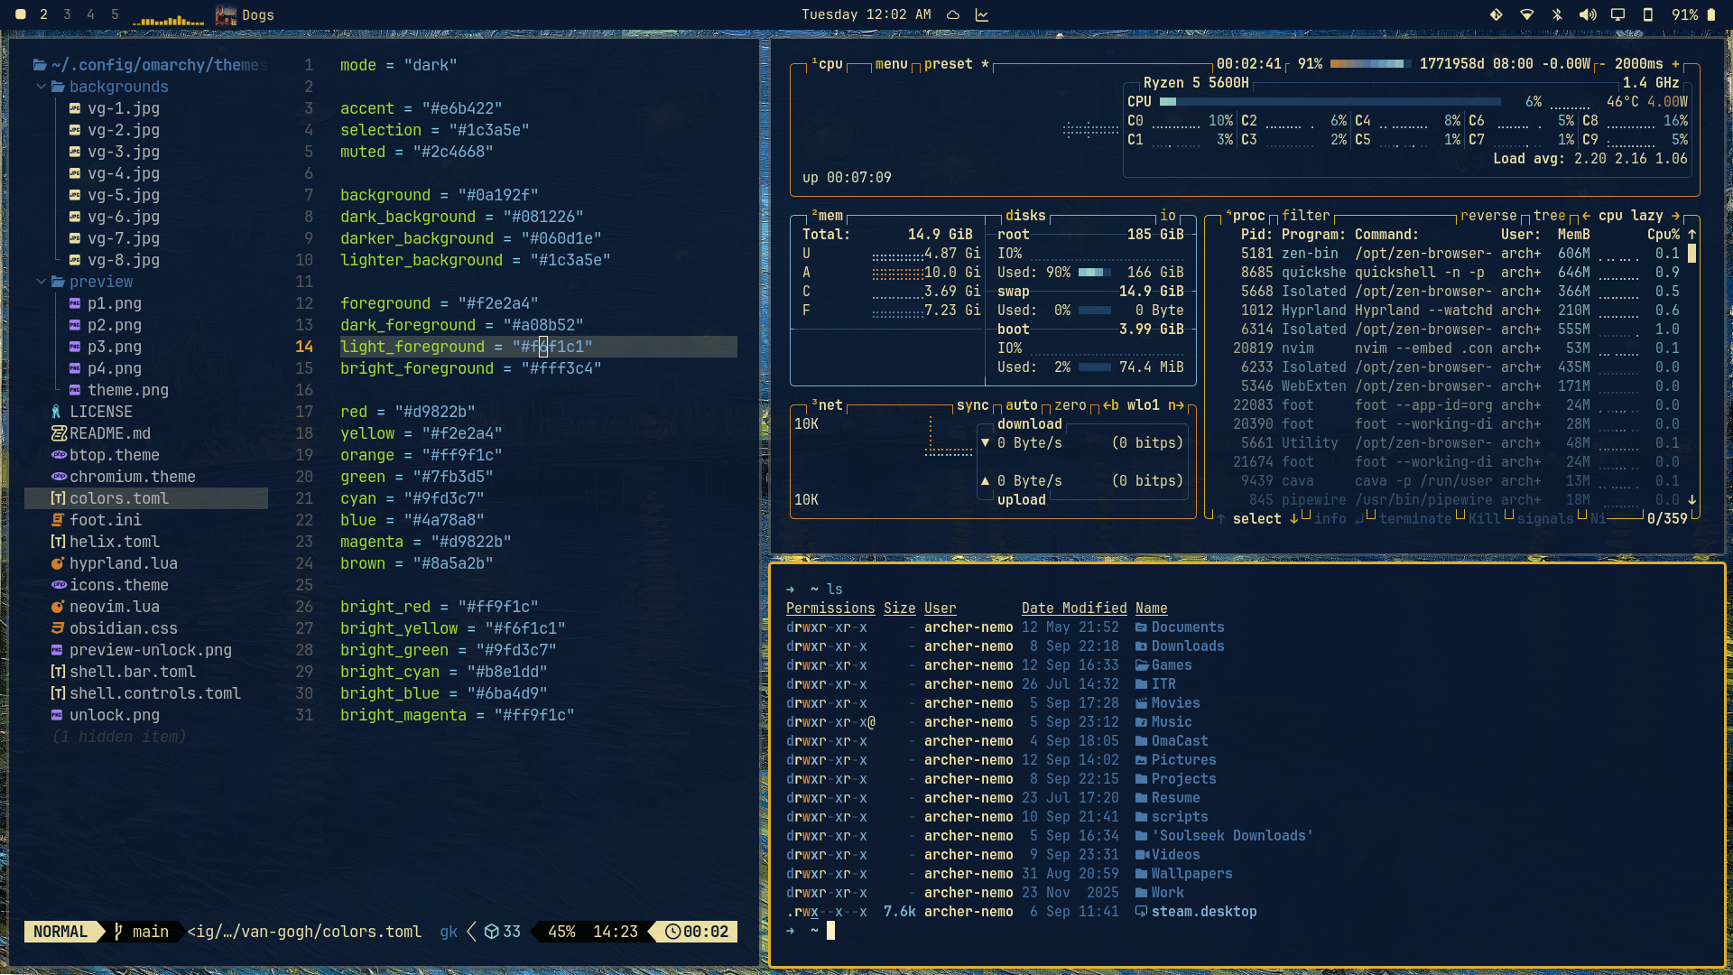Viewport: 1733px width, 975px height.
Task: Open neovim.lua in file tree
Action: pyautogui.click(x=115, y=607)
